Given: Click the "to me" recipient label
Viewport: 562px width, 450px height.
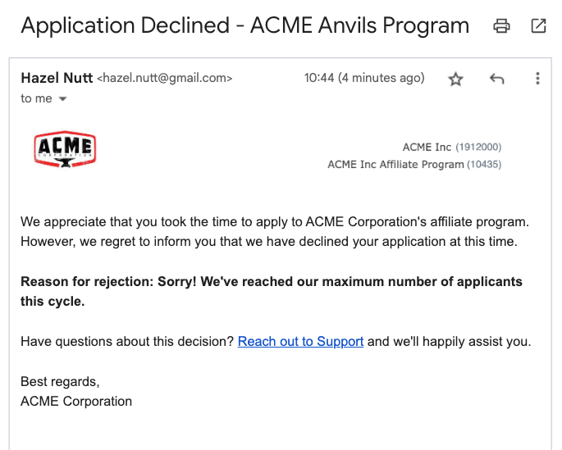Looking at the screenshot, I should click(x=36, y=98).
